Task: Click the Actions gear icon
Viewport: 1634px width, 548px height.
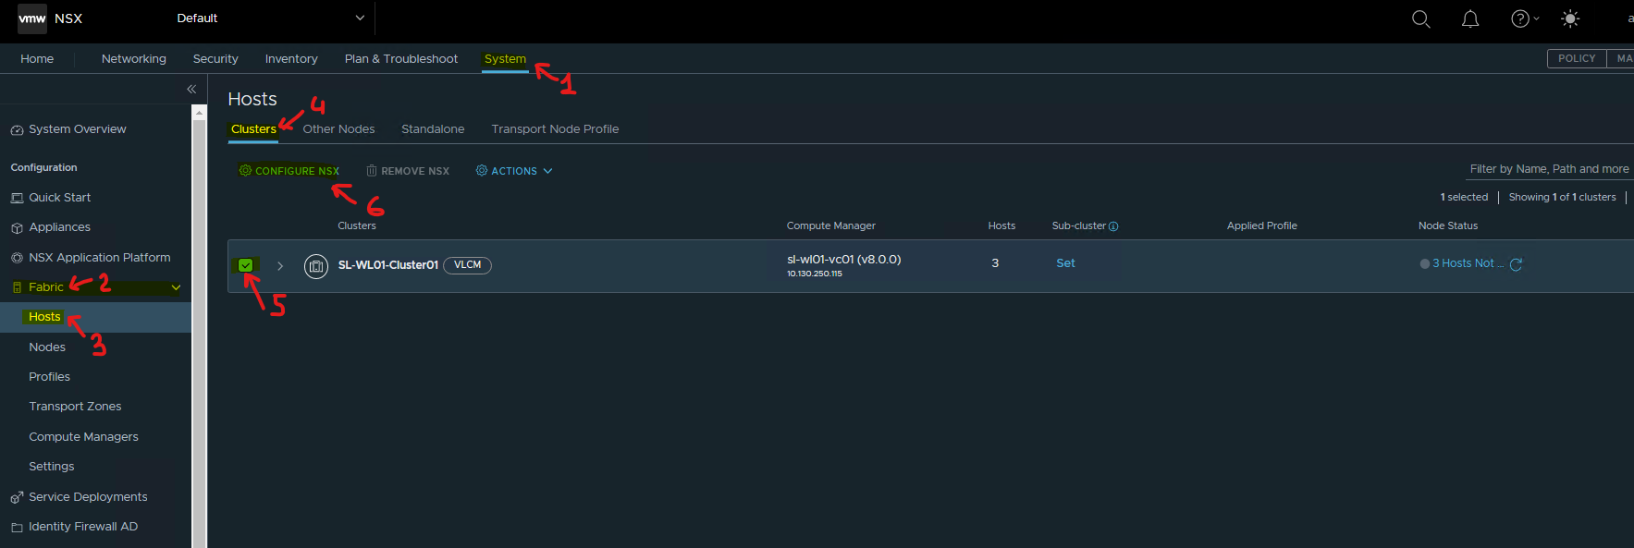Action: pyautogui.click(x=481, y=170)
